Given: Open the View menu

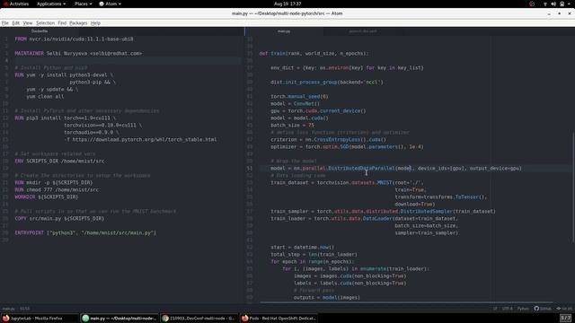Looking at the screenshot, I should tap(28, 23).
